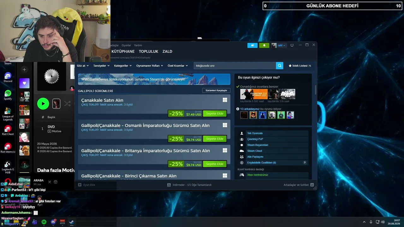This screenshot has width=404, height=227.
Task: Click the ARABA now-playing track in Spotify
Action: [39, 180]
